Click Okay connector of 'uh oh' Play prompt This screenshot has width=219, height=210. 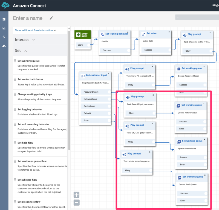pyautogui.click(x=150, y=170)
